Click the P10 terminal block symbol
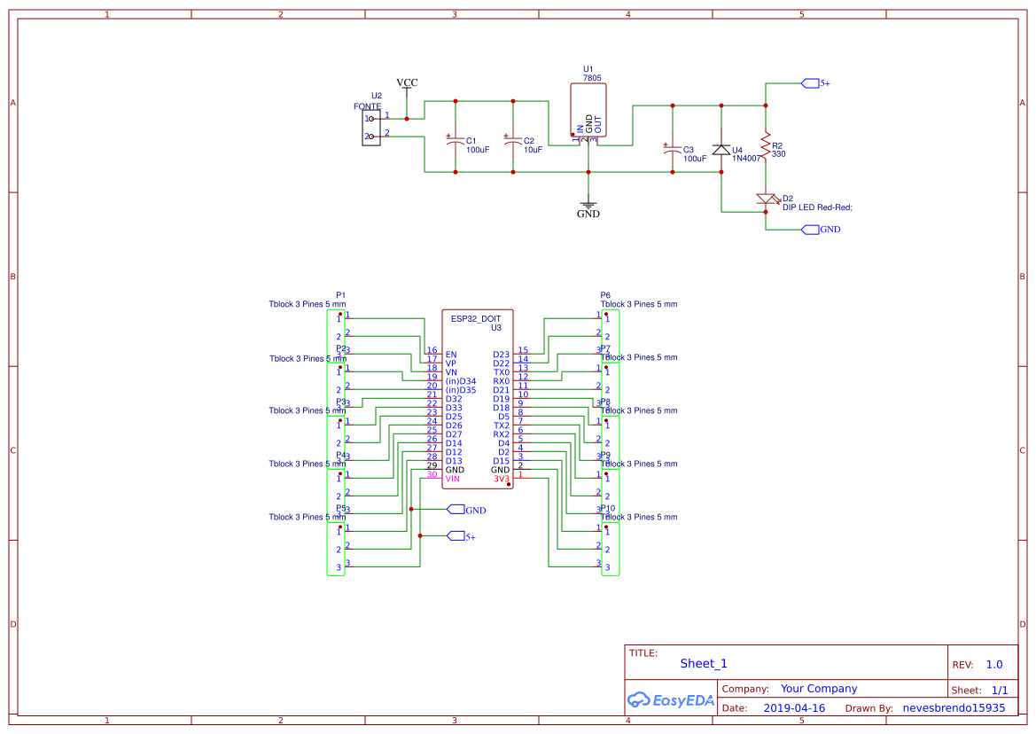This screenshot has height=734, width=1036. (611, 549)
